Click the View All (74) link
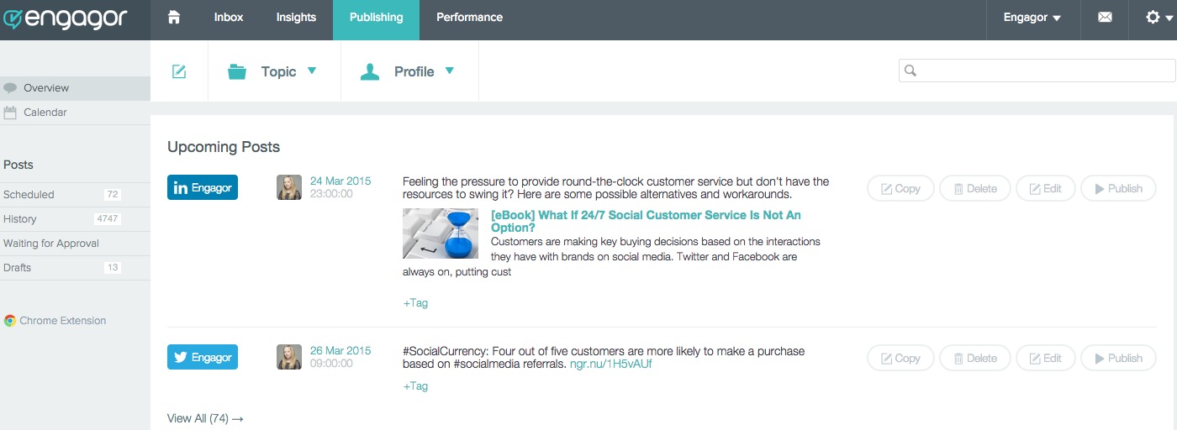1177x430 pixels. pos(205,418)
